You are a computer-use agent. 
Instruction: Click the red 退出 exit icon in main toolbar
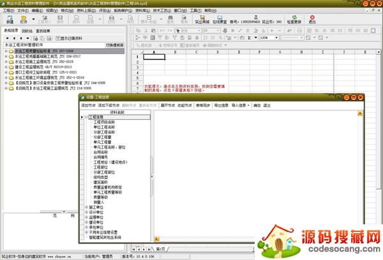tap(312, 19)
